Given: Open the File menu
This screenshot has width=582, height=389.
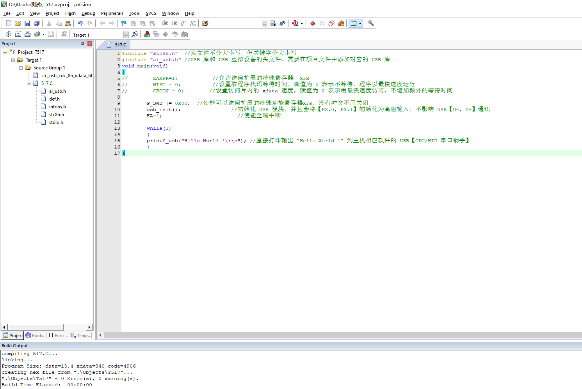Looking at the screenshot, I should [7, 13].
